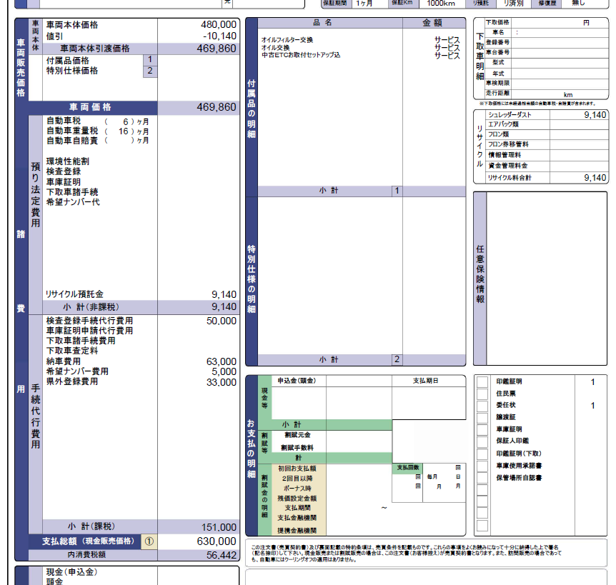616x585 pixels.
Task: Select the 譲渡証 checkbox
Action: click(x=482, y=418)
